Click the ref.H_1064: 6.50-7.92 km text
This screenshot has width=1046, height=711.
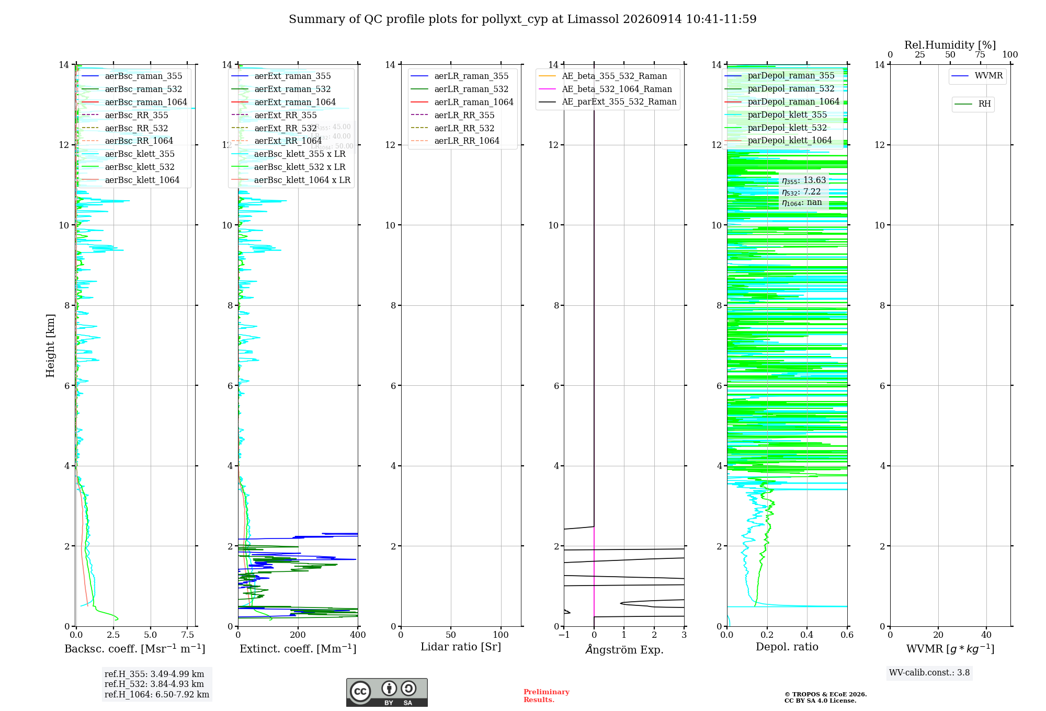tap(157, 695)
